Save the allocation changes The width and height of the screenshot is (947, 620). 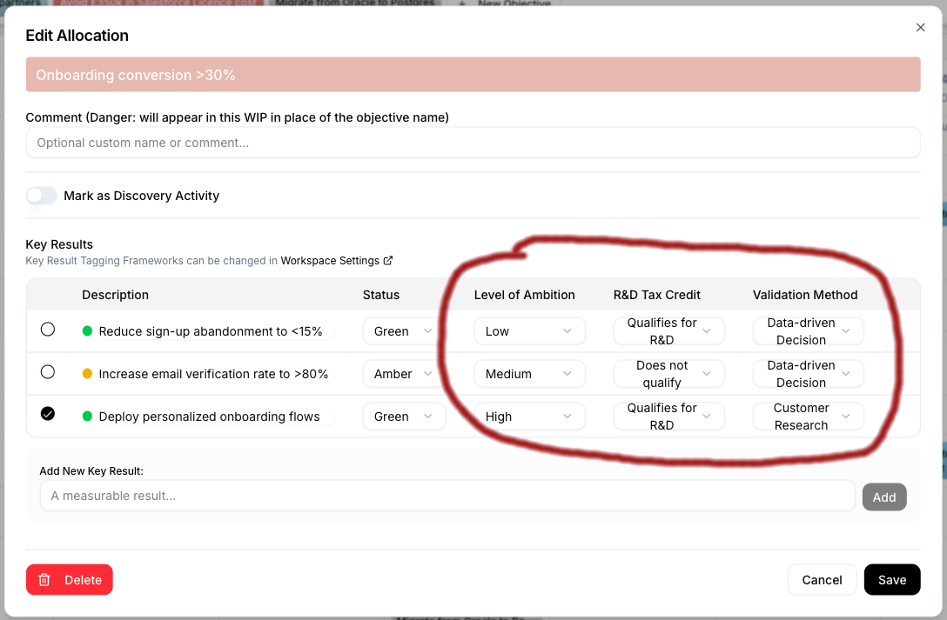point(891,579)
